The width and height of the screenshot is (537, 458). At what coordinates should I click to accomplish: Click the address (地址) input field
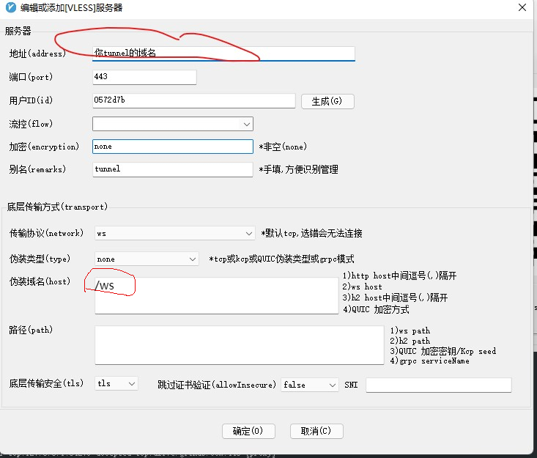click(x=223, y=53)
